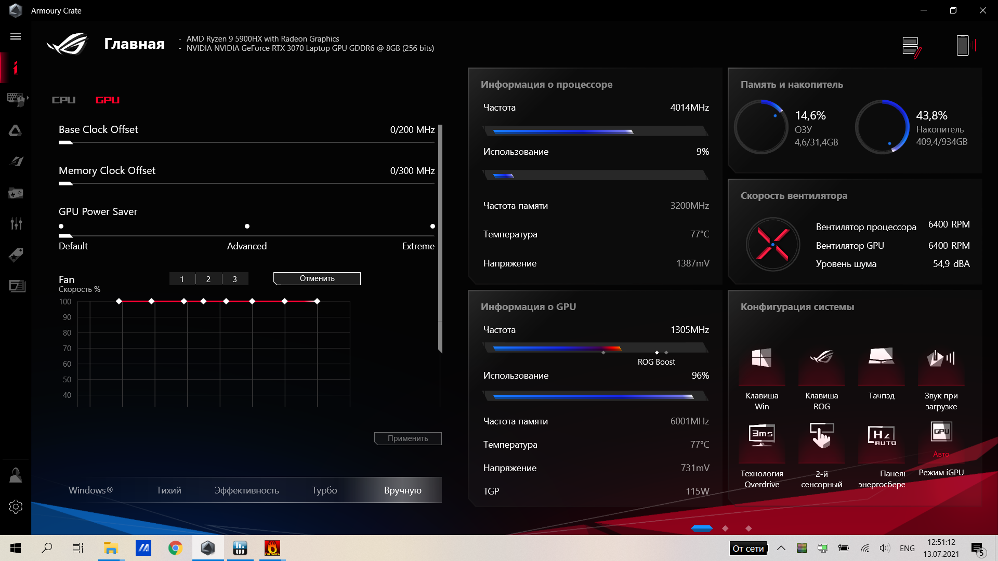Click the Memory Clock Offset slider
This screenshot has height=561, width=998.
(x=247, y=183)
